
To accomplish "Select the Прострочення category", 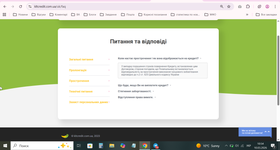I will pos(89,81).
